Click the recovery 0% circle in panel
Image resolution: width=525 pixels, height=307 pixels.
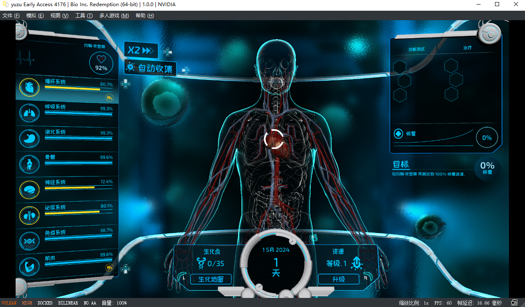(x=487, y=137)
